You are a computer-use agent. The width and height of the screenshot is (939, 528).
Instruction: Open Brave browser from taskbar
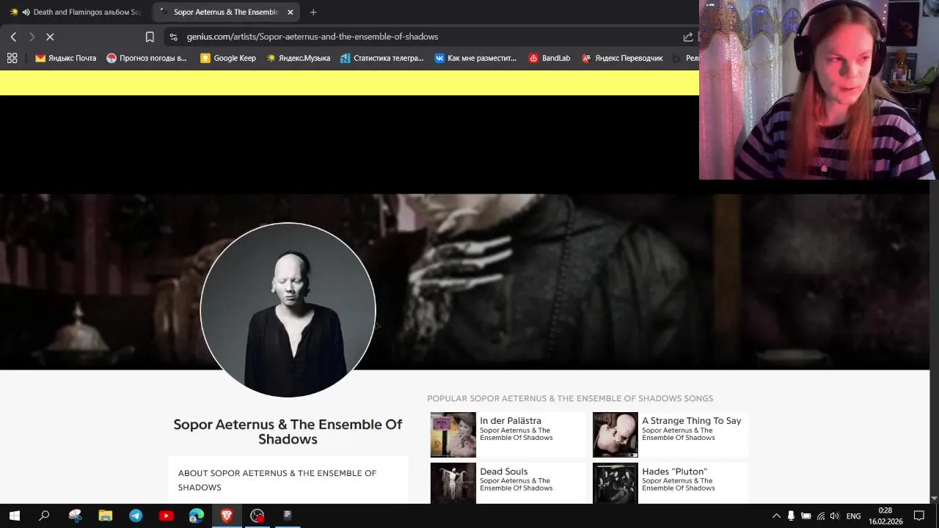227,516
